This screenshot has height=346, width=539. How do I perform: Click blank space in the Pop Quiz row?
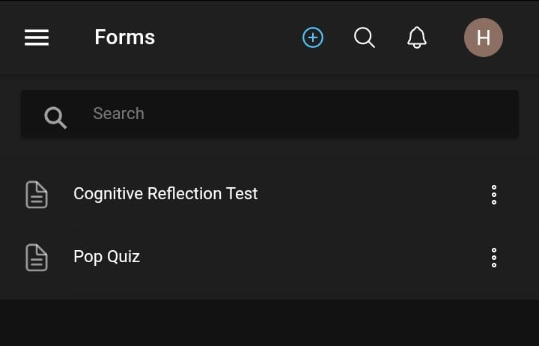pyautogui.click(x=314, y=258)
